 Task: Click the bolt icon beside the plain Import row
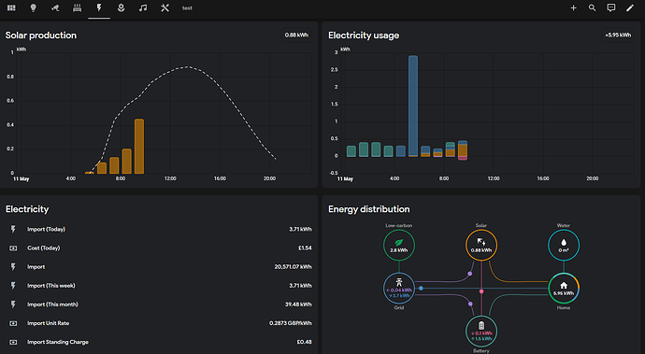[x=13, y=267]
